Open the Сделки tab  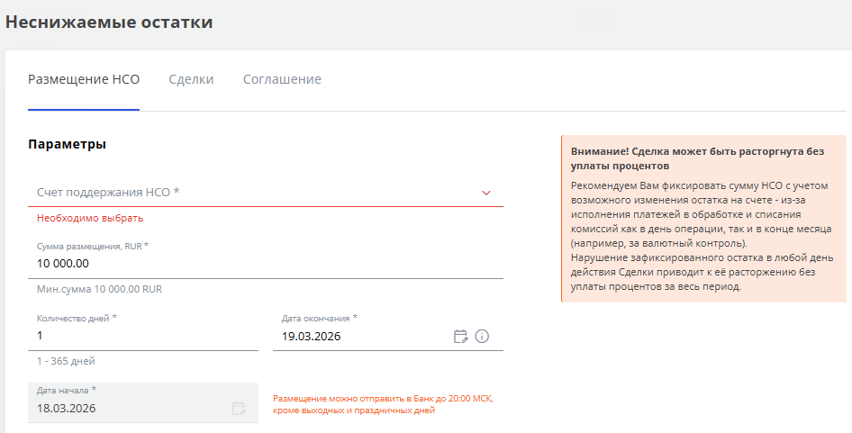coord(191,79)
